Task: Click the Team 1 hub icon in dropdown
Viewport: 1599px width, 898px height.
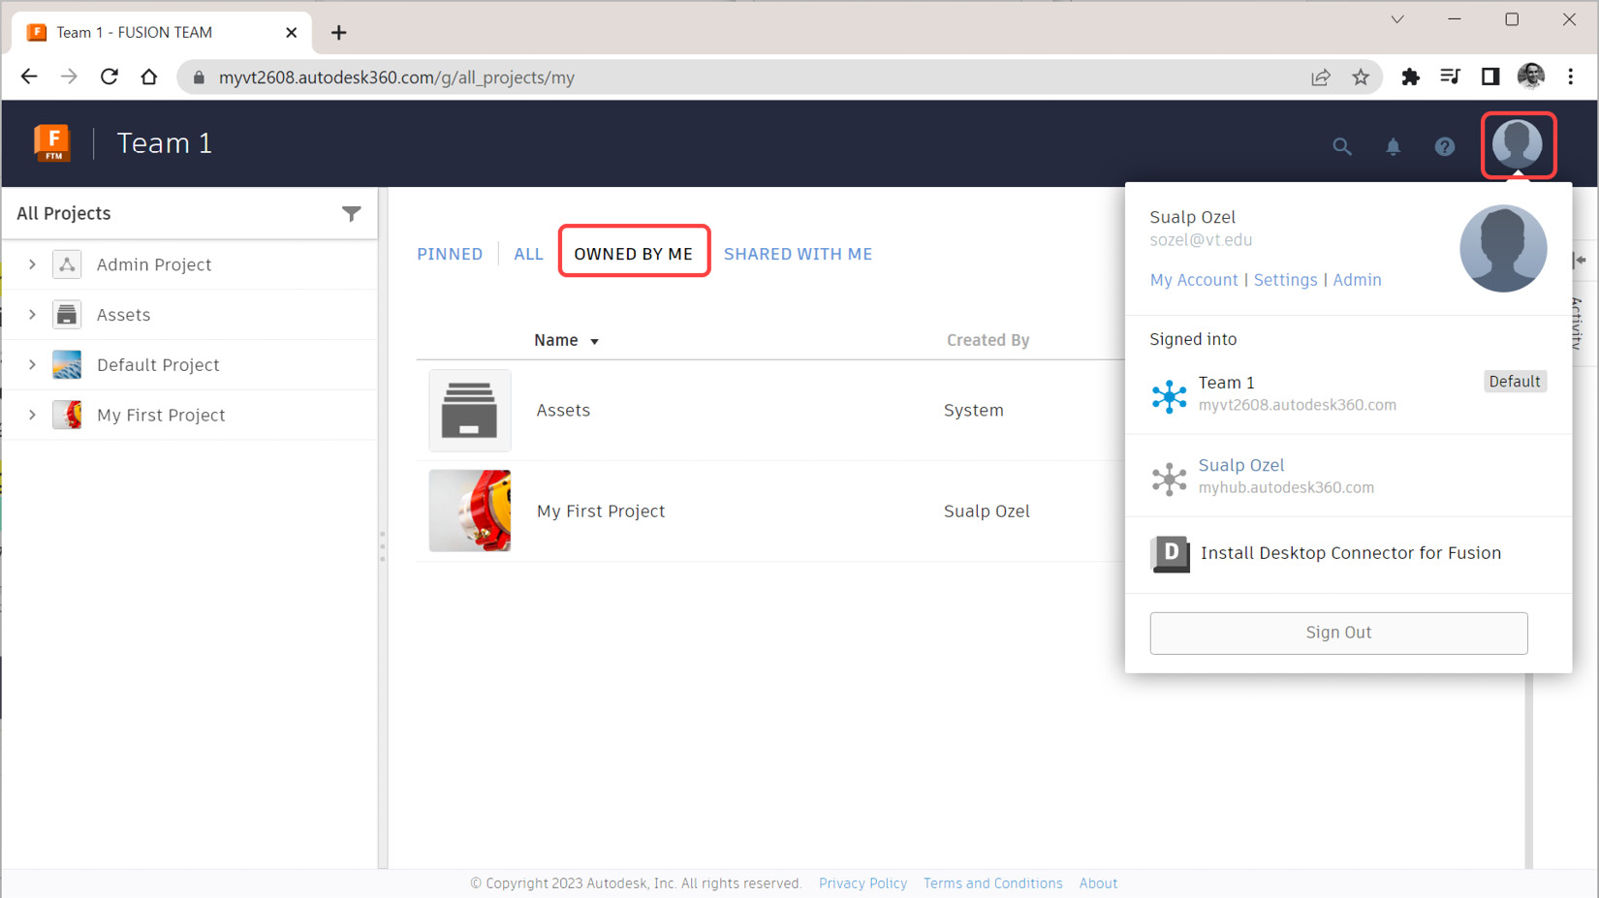Action: (1169, 395)
